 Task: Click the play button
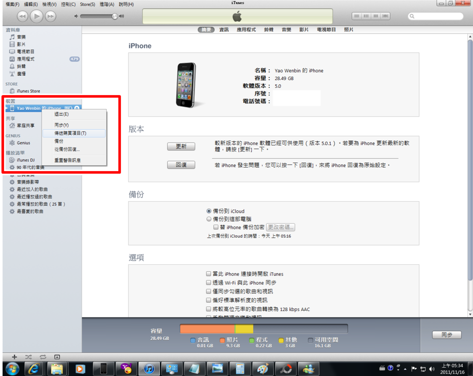(36, 16)
